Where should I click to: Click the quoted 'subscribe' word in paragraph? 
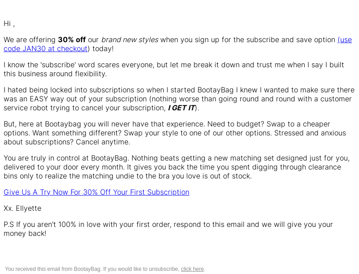point(58,65)
